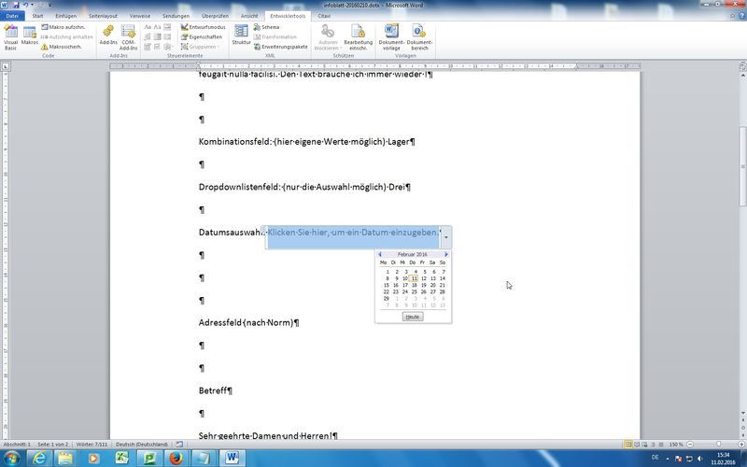Screen dimensions: 747x467
Task: Switch to the Überprüfen tab
Action: point(215,16)
